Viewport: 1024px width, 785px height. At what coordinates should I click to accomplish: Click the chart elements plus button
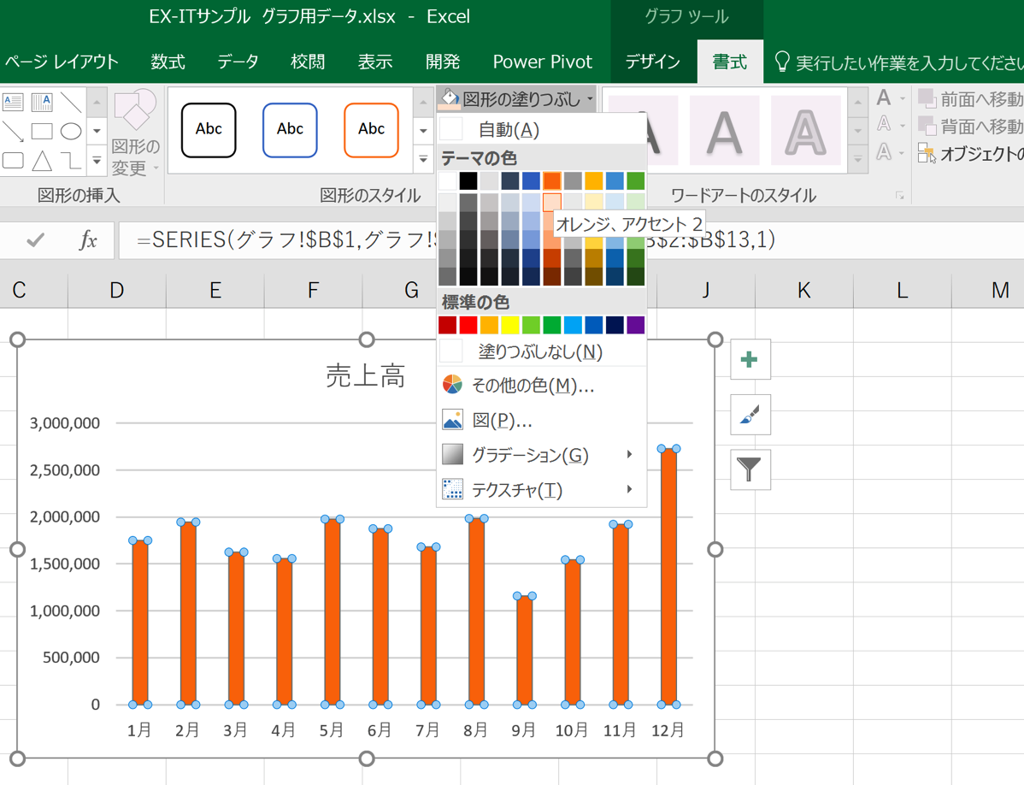click(750, 359)
